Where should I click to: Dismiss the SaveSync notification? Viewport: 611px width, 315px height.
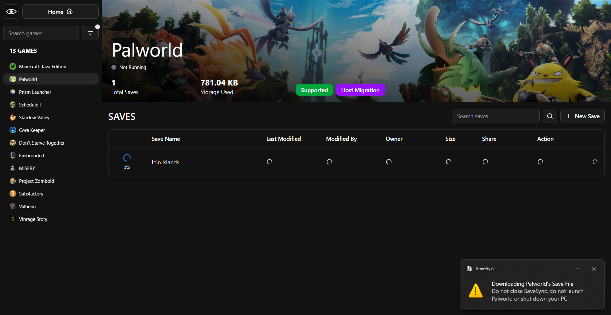tap(594, 269)
